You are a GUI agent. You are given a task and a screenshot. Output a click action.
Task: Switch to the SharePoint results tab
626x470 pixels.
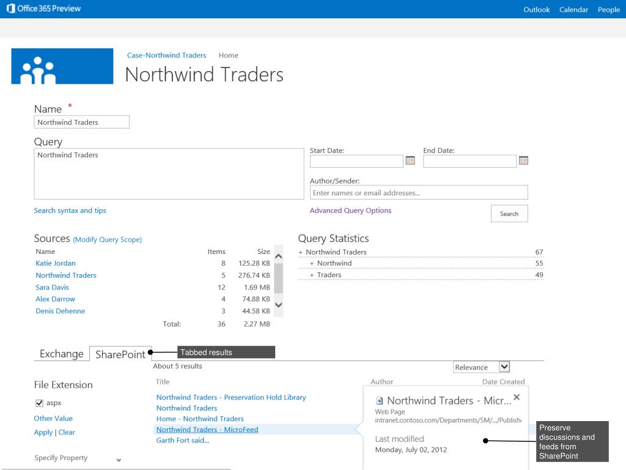coord(120,354)
